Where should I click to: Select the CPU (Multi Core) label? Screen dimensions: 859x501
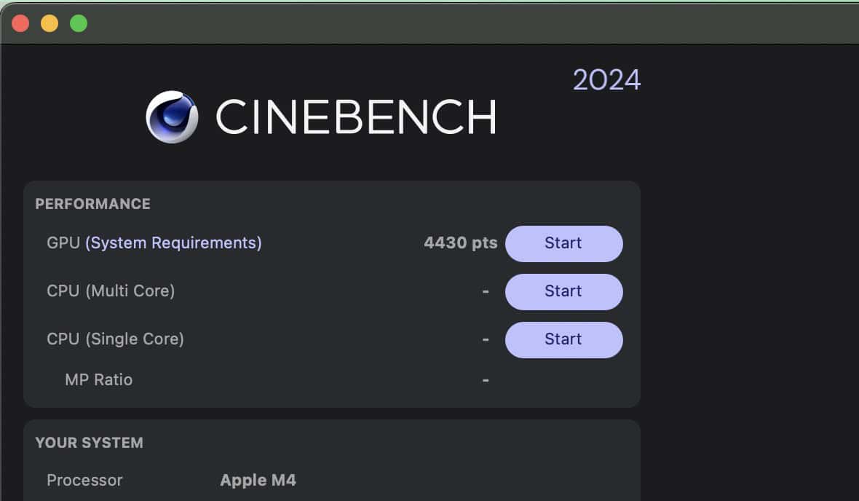[x=111, y=291]
